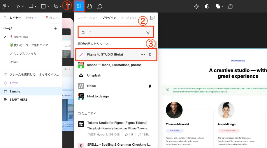Open the Figma main menu
The width and height of the screenshot is (267, 148).
[4, 6]
